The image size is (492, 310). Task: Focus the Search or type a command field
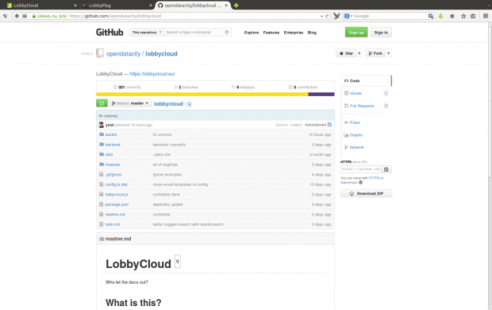click(195, 33)
